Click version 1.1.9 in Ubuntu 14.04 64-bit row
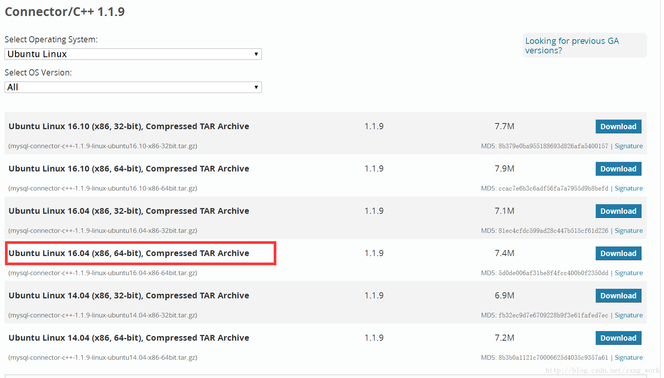Screen dimensions: 664x378 tap(374, 338)
